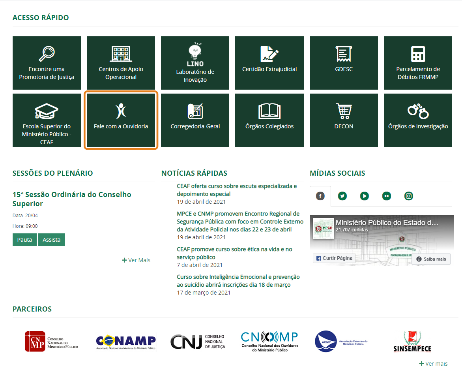Click the Certidão Extrajudicial document-pen icon
This screenshot has width=462, height=370.
pos(269,54)
